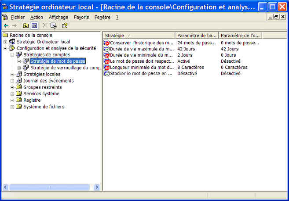This screenshot has height=201, width=289.
Task: Click the Activé cell
Action: click(183, 61)
